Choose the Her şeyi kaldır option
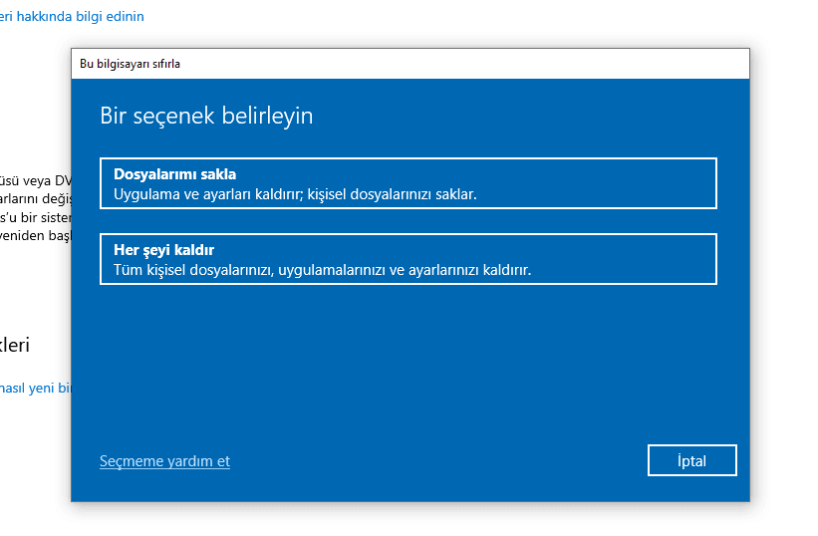Image resolution: width=818 pixels, height=536 pixels. coord(408,259)
